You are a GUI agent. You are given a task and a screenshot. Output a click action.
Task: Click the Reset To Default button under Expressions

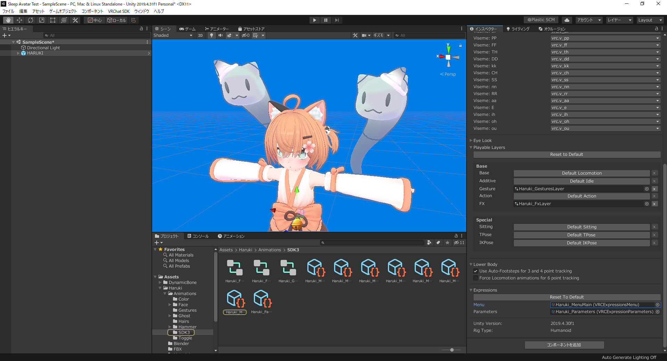pos(567,297)
